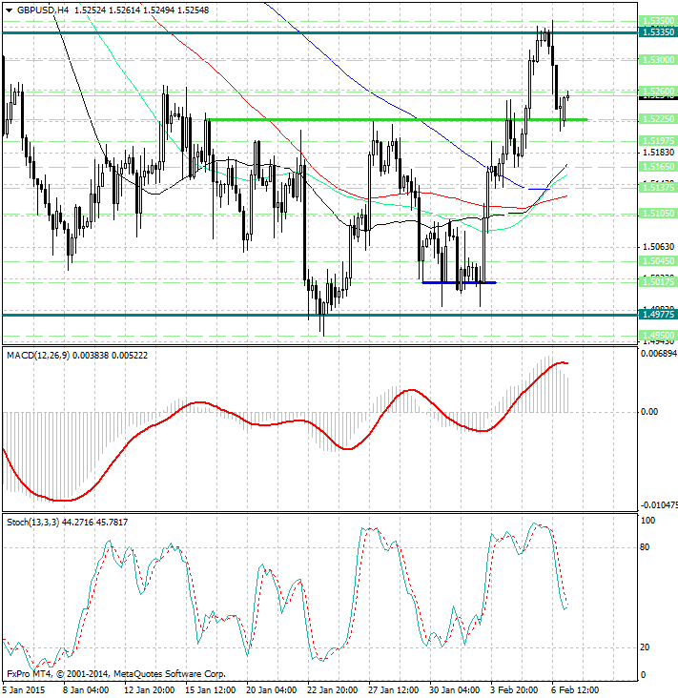The height and width of the screenshot is (698, 678).
Task: Click the FxPro MT4 MetaQuotes copyright text
Action: [x=116, y=674]
